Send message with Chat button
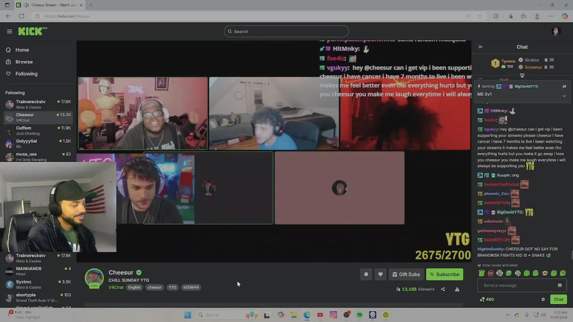The height and width of the screenshot is (322, 573). (558, 300)
